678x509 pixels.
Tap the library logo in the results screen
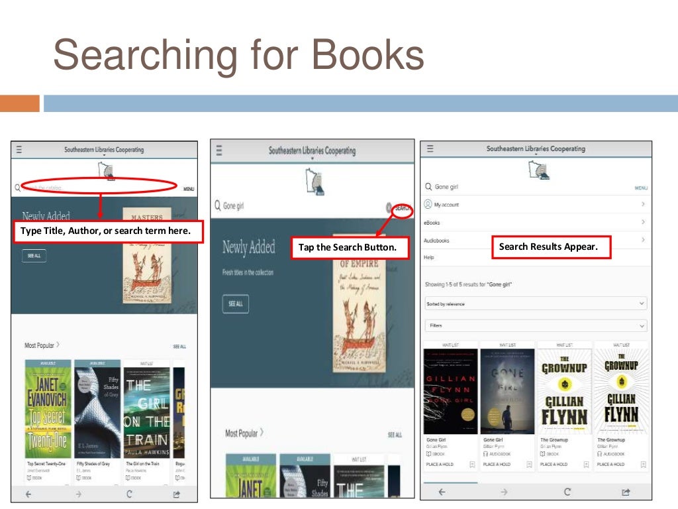[539, 170]
